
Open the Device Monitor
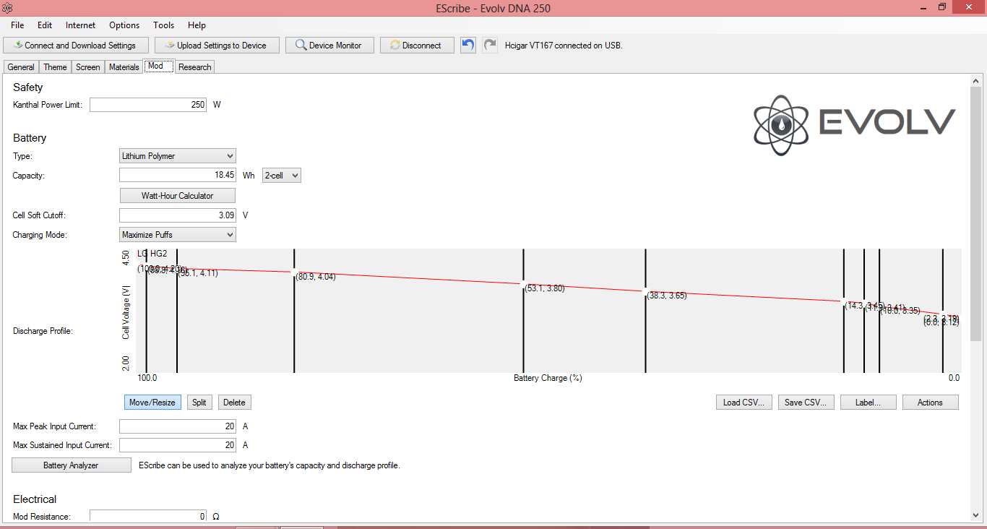tap(329, 46)
